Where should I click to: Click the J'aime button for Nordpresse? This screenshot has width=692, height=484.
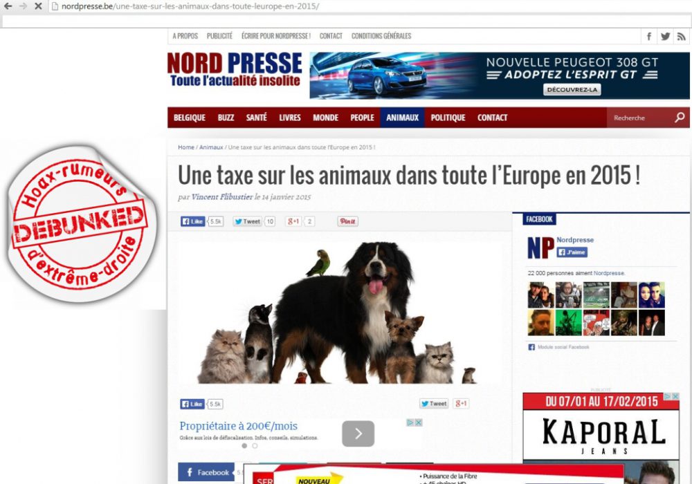pyautogui.click(x=572, y=252)
